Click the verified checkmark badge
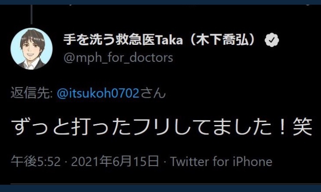 pos(272,40)
